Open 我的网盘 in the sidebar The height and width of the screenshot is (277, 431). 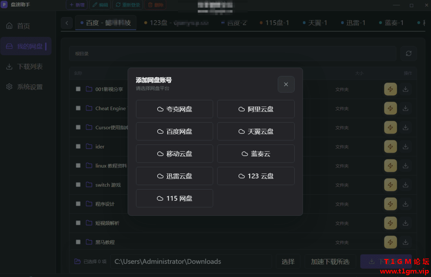point(26,46)
